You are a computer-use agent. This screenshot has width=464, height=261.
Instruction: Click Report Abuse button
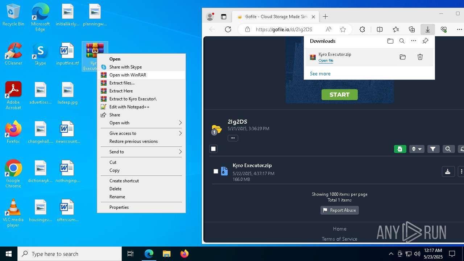tap(340, 210)
